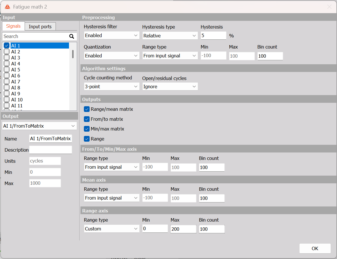Click Range axis Bin count field

(212, 229)
